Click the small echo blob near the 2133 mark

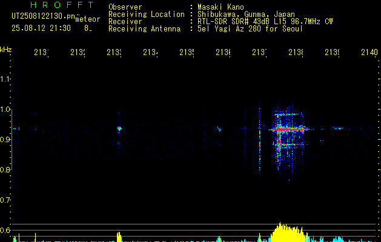click(119, 128)
